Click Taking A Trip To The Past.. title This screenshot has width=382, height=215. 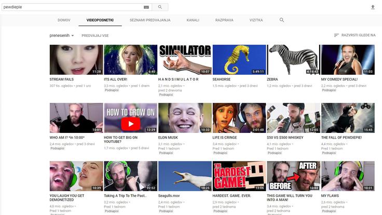125,195
